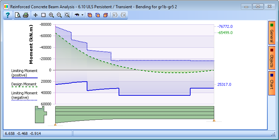Open the Help question mark icon
This screenshot has width=279, height=140.
pos(8,15)
